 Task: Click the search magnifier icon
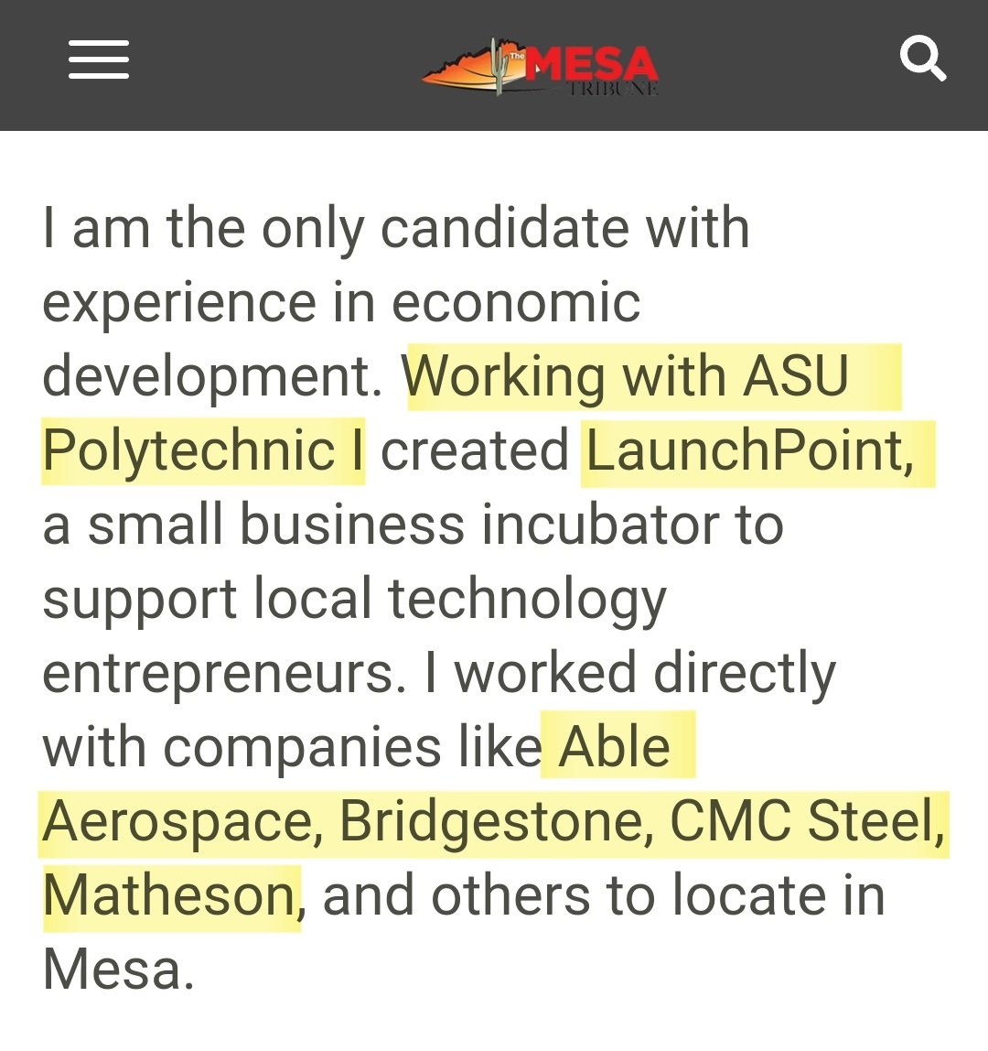tap(922, 60)
